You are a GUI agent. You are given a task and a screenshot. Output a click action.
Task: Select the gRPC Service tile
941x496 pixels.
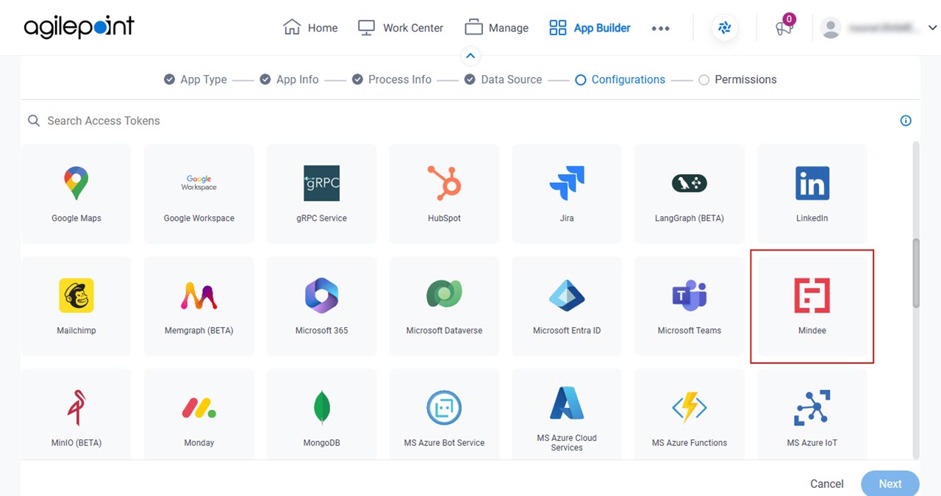[321, 194]
